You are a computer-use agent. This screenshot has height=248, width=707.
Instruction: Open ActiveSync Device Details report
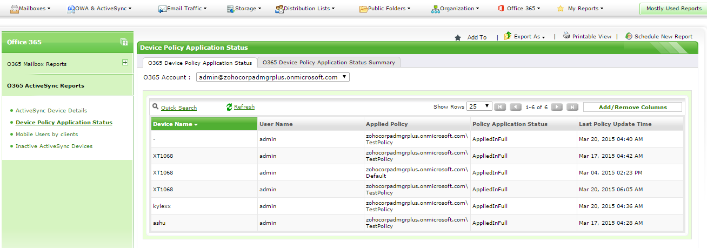click(x=51, y=110)
